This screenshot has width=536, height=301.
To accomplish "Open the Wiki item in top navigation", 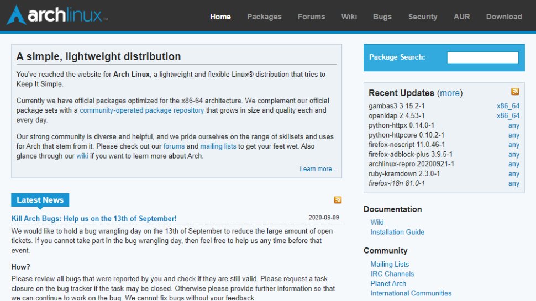I will [349, 17].
